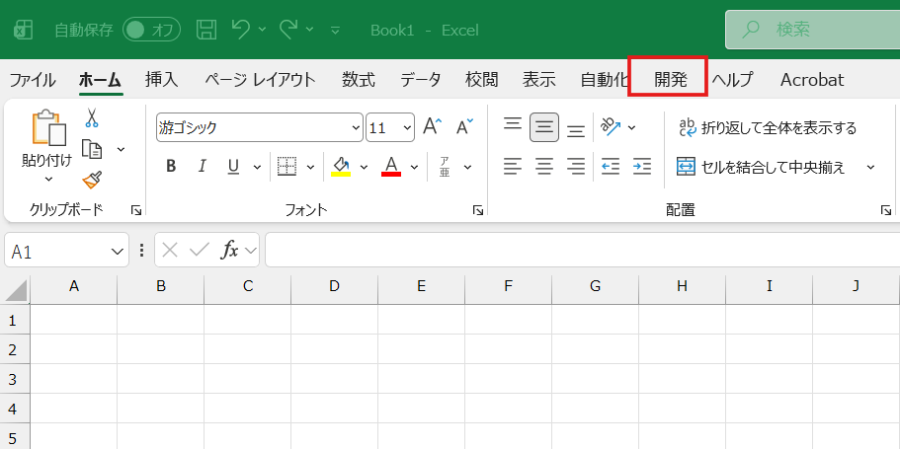Viewport: 900px width, 449px height.
Task: Decrease indent
Action: (x=611, y=167)
